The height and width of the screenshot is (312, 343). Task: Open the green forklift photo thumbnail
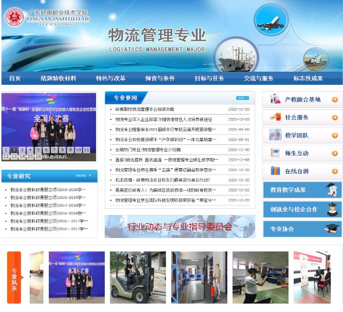138,277
